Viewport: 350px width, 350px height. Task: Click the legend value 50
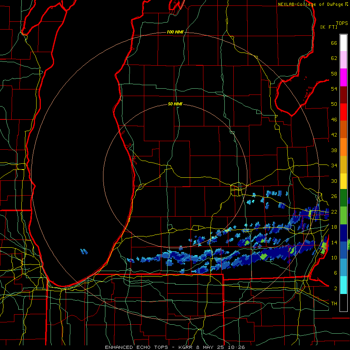point(334,104)
